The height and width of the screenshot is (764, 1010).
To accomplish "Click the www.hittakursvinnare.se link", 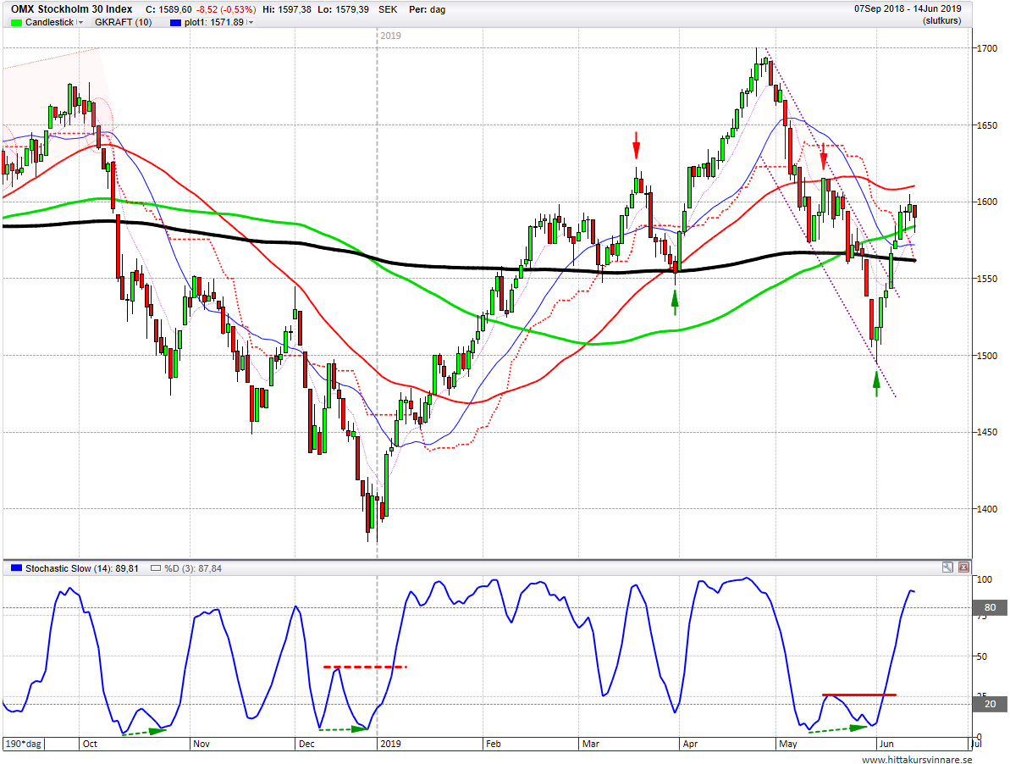I will coord(917,760).
